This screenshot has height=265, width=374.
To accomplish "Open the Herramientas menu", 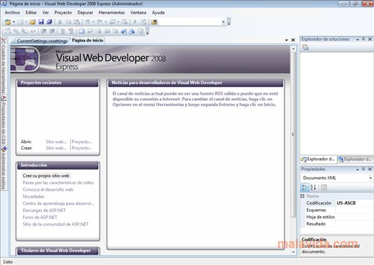I will 112,12.
